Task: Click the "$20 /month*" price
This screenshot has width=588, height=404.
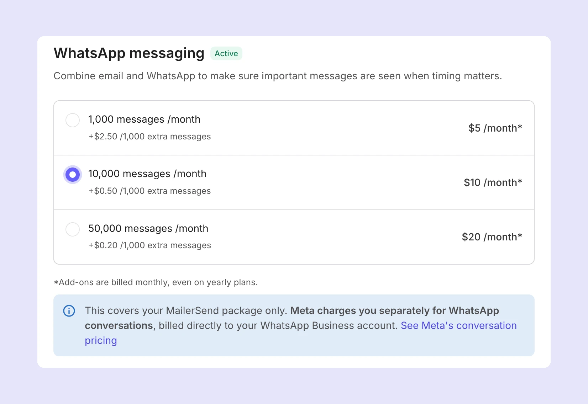Action: (492, 237)
